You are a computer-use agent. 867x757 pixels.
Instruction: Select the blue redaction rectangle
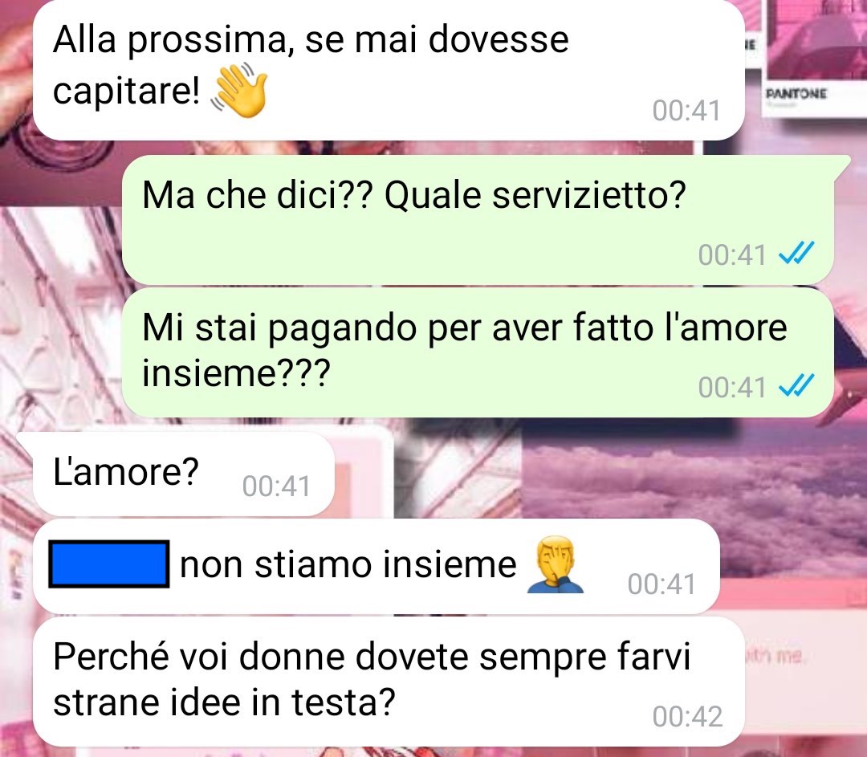tap(109, 564)
